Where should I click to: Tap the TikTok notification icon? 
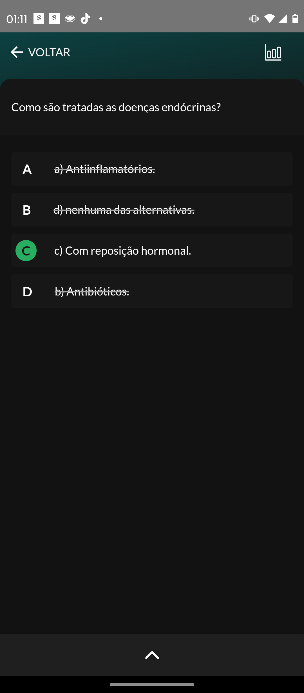tap(85, 19)
